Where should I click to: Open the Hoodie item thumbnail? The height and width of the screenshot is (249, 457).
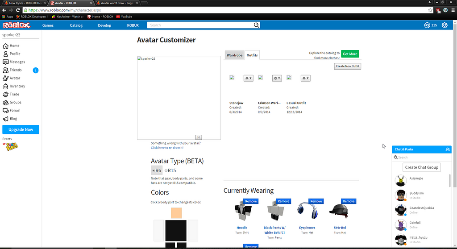click(243, 212)
